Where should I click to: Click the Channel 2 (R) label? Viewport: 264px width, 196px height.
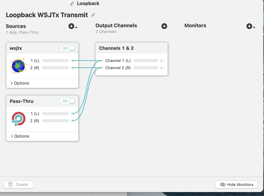[x=118, y=68]
